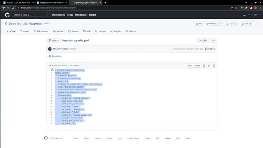Screen dimensions: 263x148
Task: Go back in the browser
Action: tap(4, 7)
